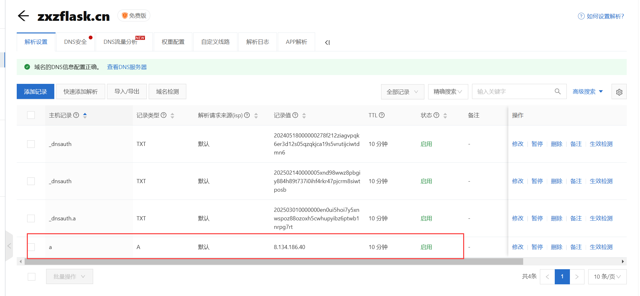Click the back arrow beside zxzflask.cn
Viewport: 640px width, 296px height.
point(23,16)
